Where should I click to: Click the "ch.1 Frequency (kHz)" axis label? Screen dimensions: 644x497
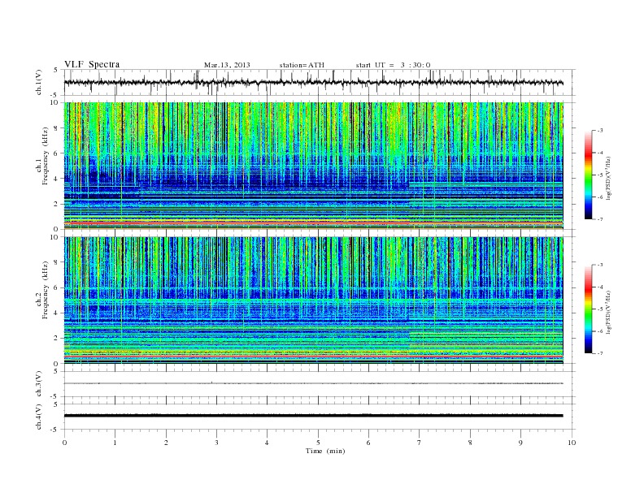[41, 156]
